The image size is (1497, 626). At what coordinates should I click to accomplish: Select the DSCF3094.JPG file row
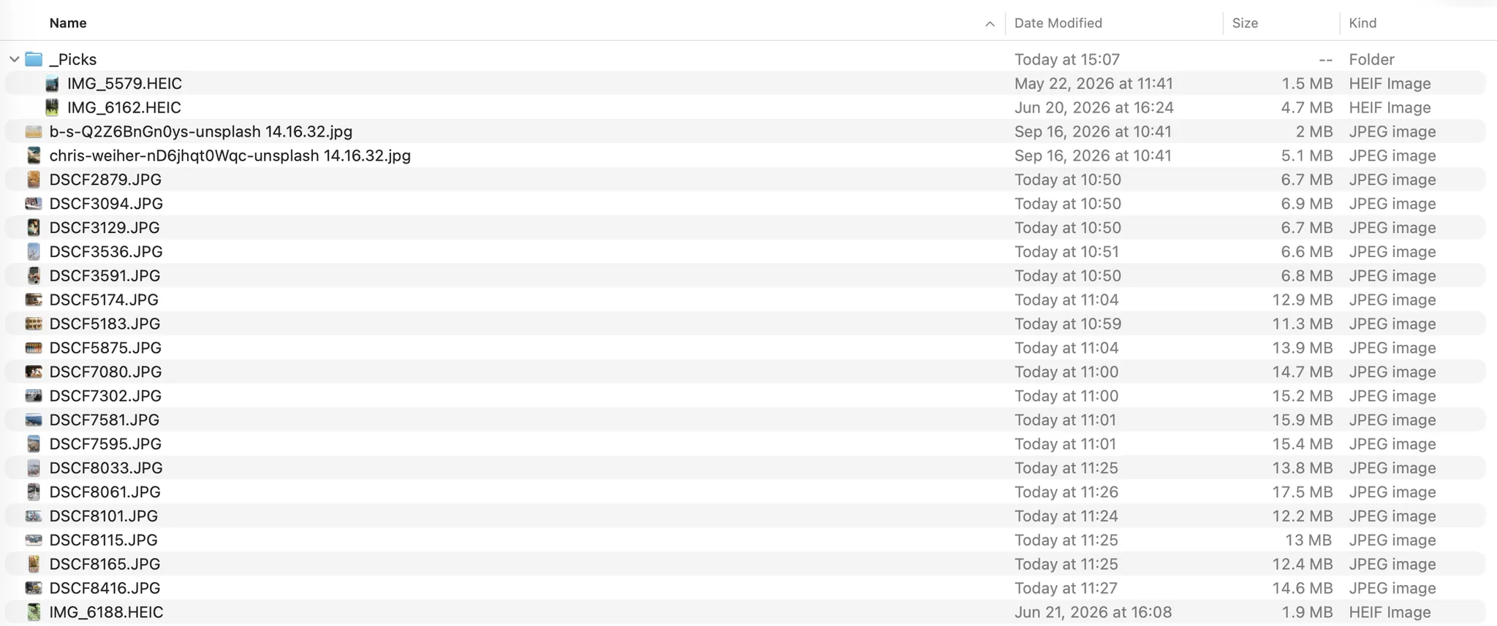pyautogui.click(x=746, y=204)
